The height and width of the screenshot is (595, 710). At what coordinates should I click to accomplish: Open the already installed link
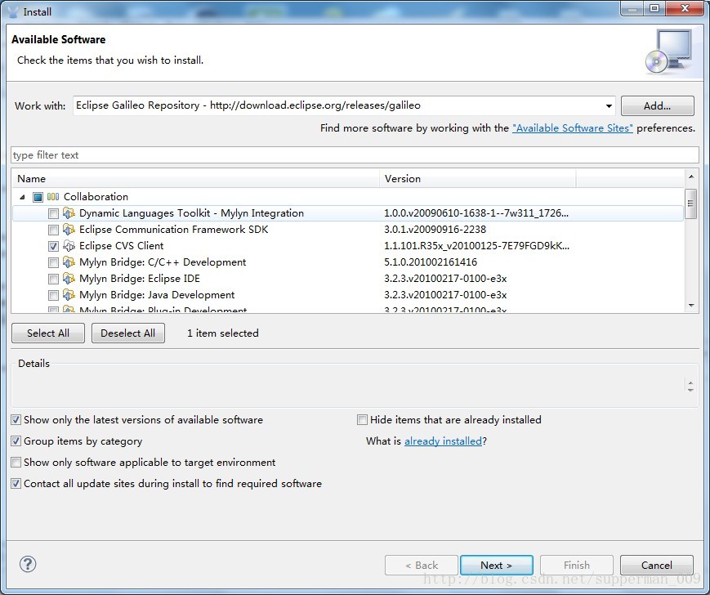(x=443, y=441)
